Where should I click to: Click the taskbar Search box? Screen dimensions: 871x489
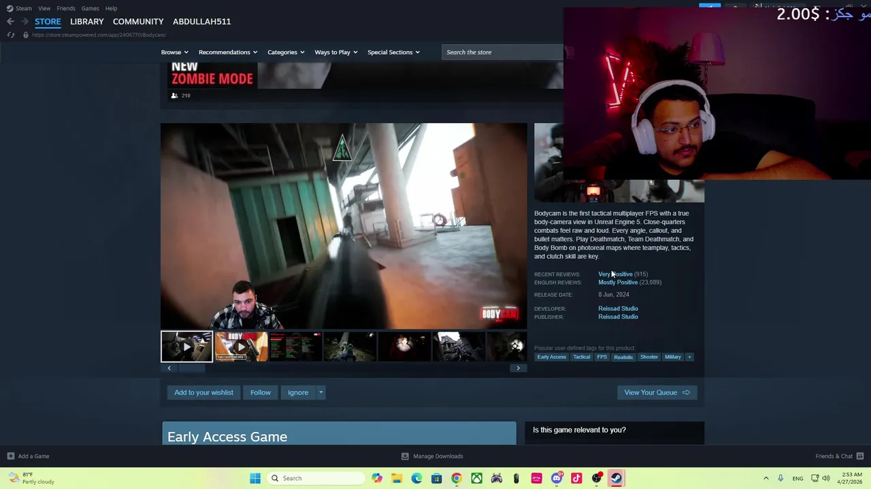(x=316, y=478)
